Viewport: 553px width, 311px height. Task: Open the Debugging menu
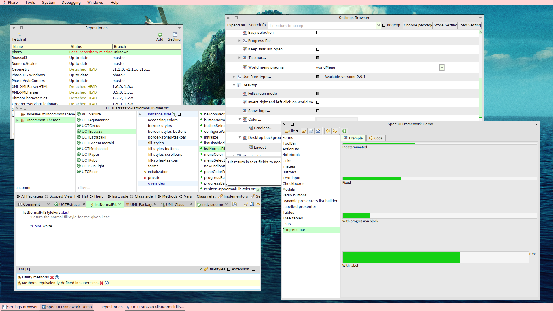(x=71, y=3)
